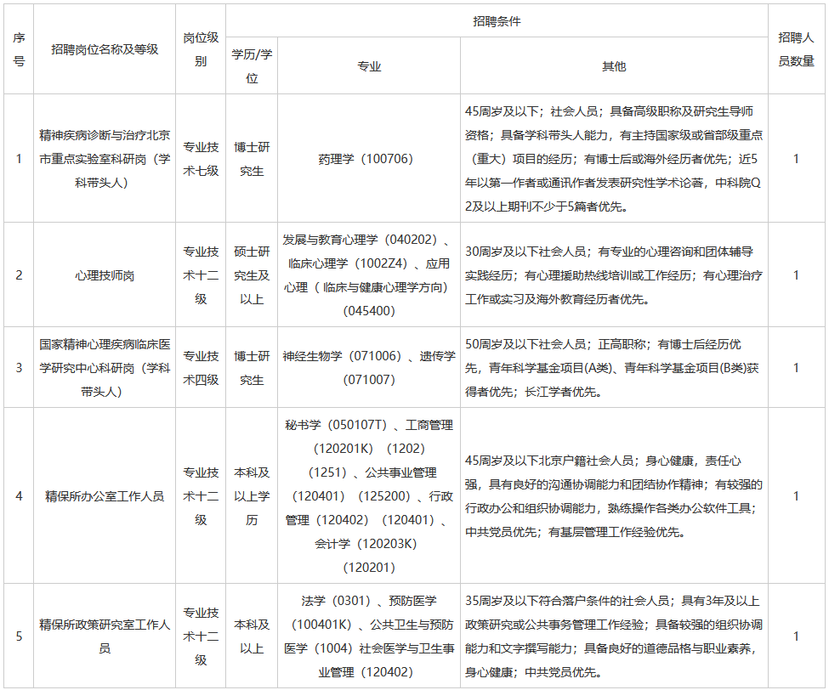Select the 招聘岗位名称及等级 header cell
Viewport: 829px width, 690px height.
point(105,49)
